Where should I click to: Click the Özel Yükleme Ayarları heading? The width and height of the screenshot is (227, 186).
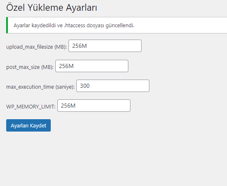click(x=52, y=7)
